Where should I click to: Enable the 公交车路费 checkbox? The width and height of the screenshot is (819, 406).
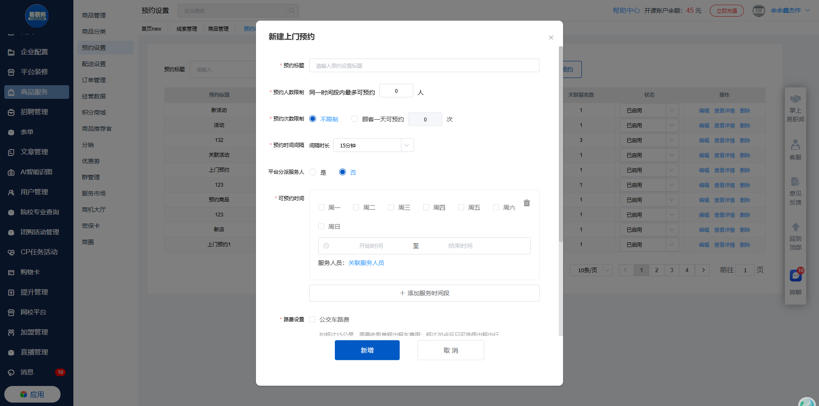point(312,320)
